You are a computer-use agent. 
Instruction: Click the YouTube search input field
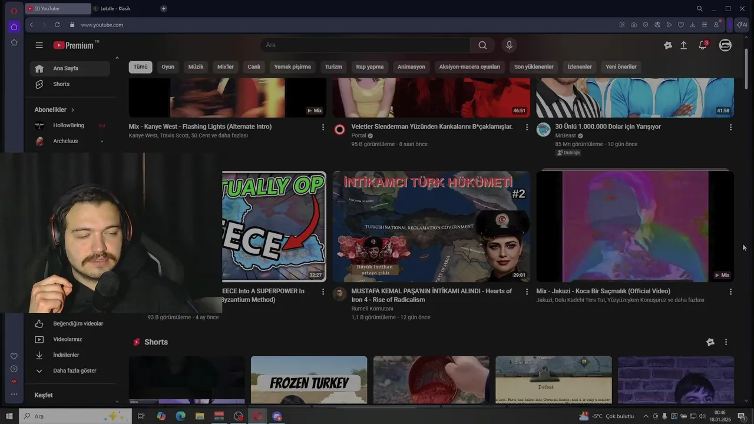(x=365, y=45)
